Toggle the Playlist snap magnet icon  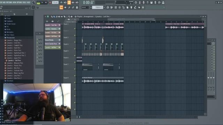(x=48, y=17)
